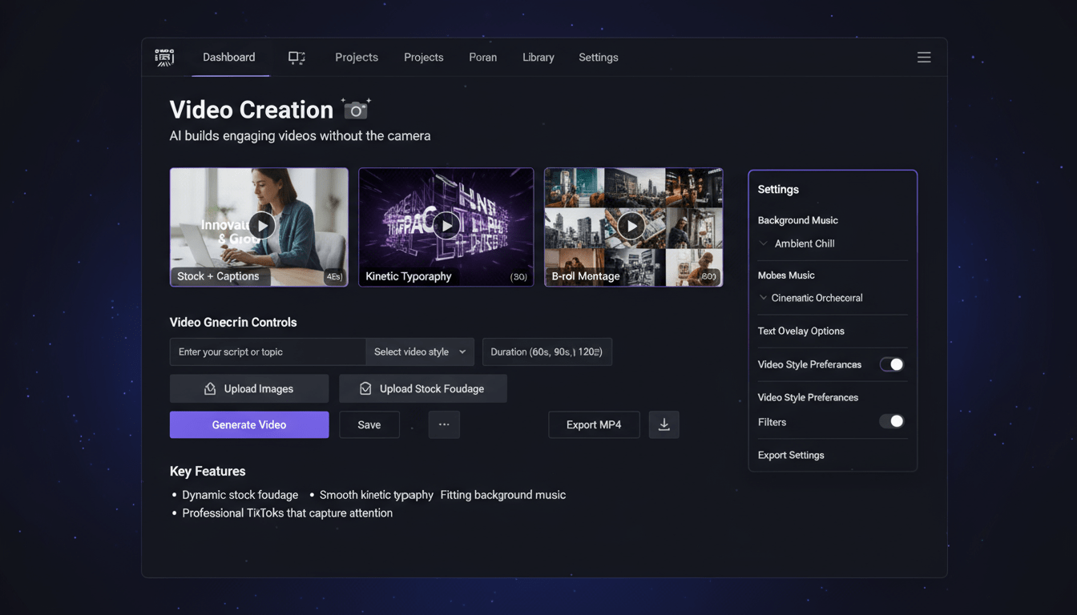This screenshot has height=615, width=1077.
Task: Click the app logo icon in navbar
Action: pos(164,58)
